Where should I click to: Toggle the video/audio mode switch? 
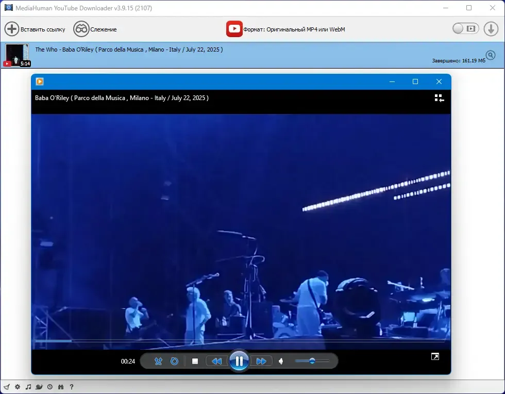pos(465,29)
